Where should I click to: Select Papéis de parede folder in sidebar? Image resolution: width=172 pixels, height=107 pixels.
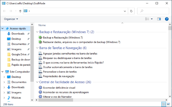[x=19, y=65]
